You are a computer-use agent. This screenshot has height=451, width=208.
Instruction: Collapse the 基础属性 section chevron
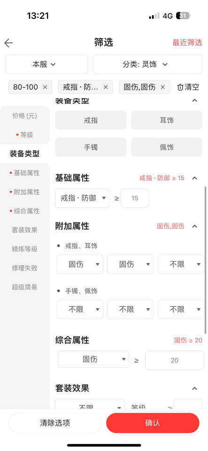pyautogui.click(x=194, y=178)
